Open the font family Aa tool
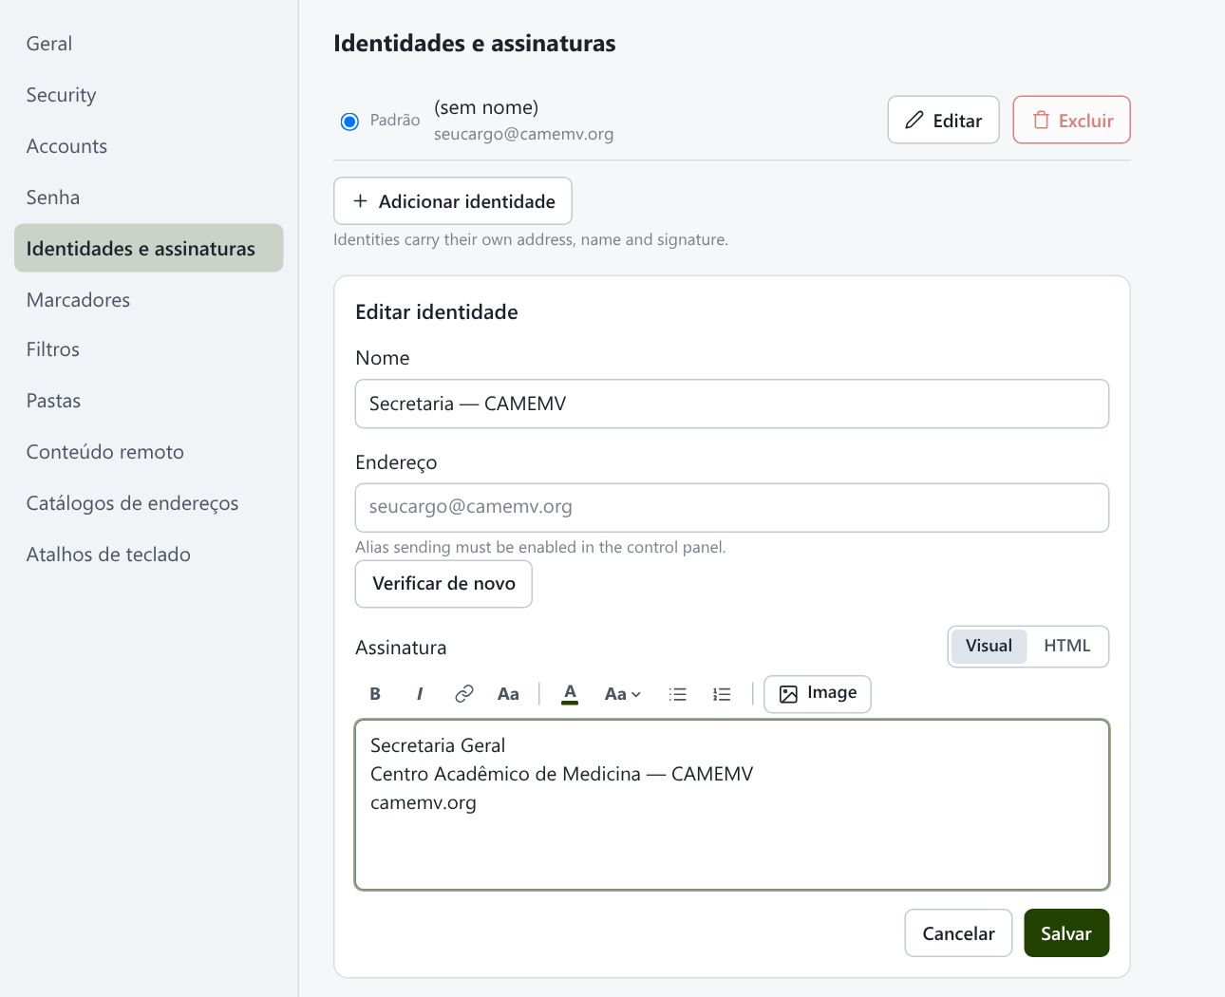This screenshot has width=1225, height=997. click(x=508, y=694)
